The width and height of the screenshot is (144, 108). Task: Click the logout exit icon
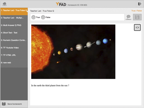pyautogui.click(x=140, y=4)
